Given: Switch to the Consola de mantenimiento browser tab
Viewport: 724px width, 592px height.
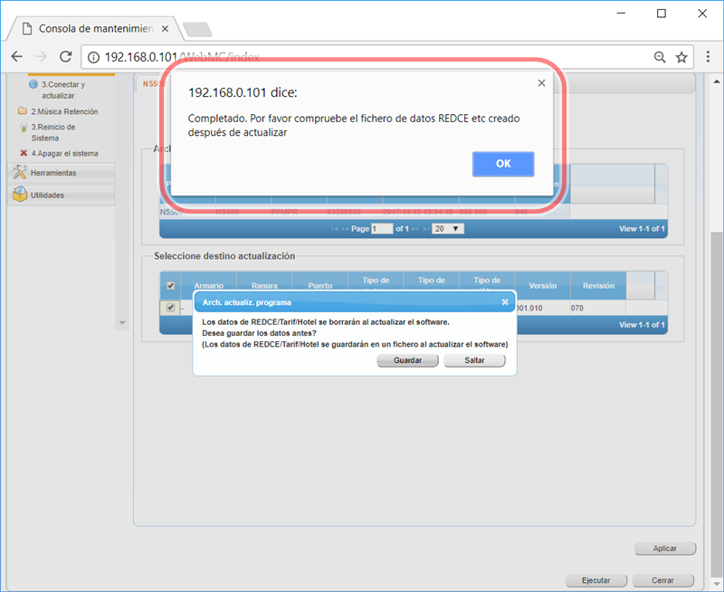Looking at the screenshot, I should click(90, 28).
